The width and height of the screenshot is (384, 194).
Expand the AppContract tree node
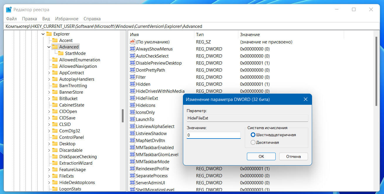(49, 73)
